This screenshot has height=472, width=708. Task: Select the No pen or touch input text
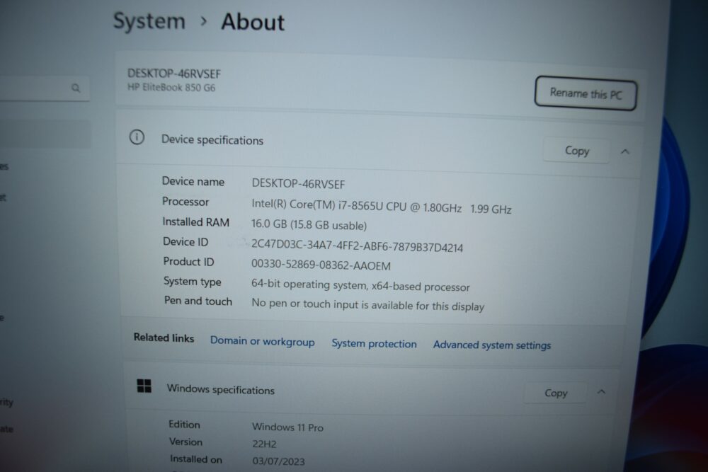(367, 304)
